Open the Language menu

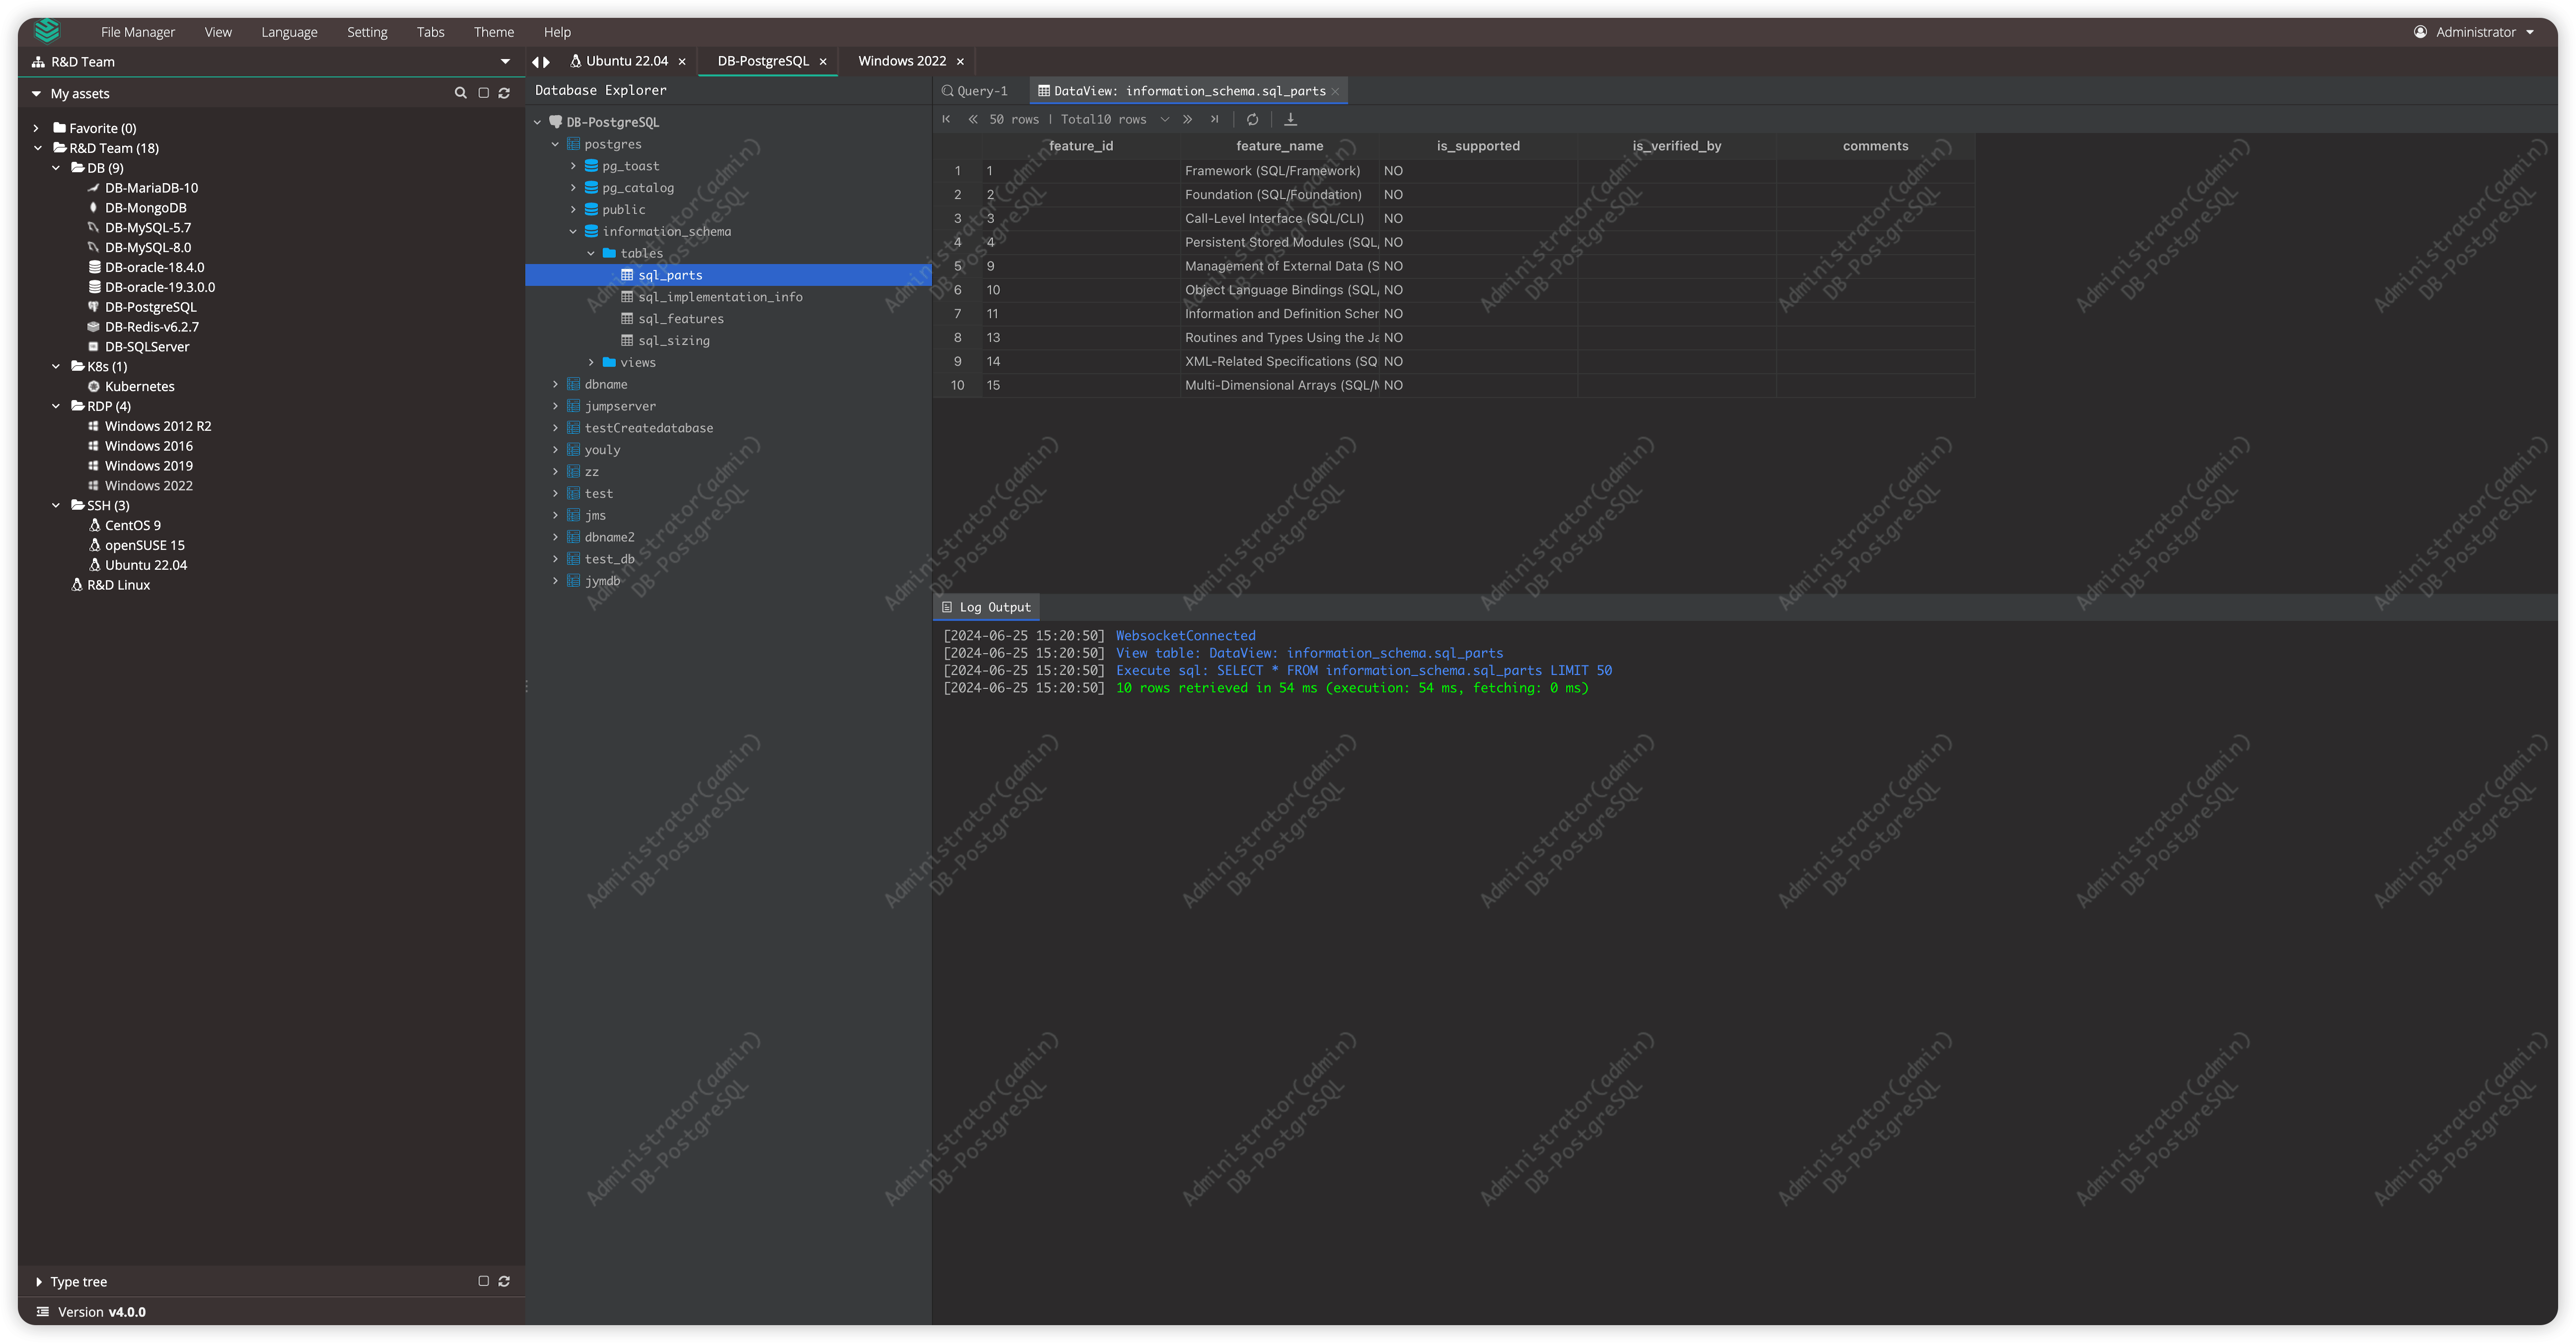[x=289, y=32]
